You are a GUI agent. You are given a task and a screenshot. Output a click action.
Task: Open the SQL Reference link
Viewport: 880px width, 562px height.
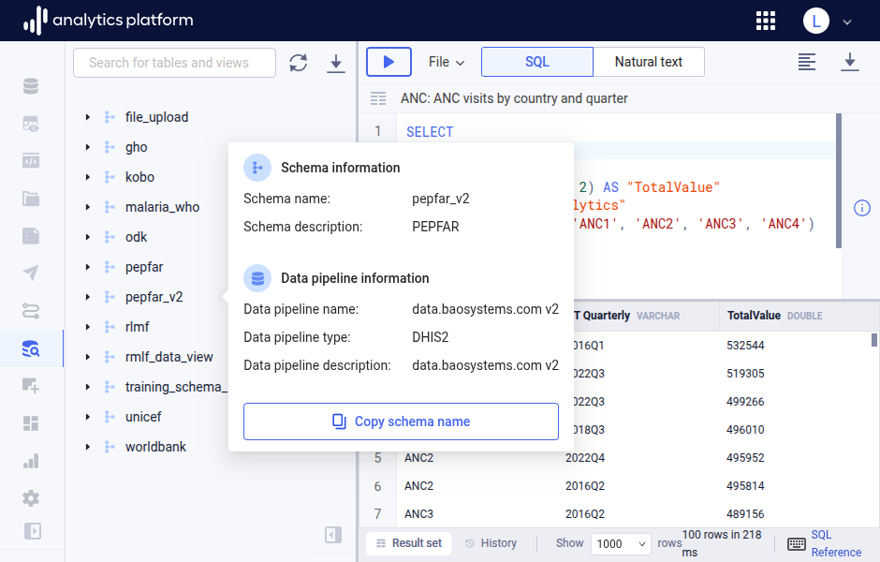(836, 543)
